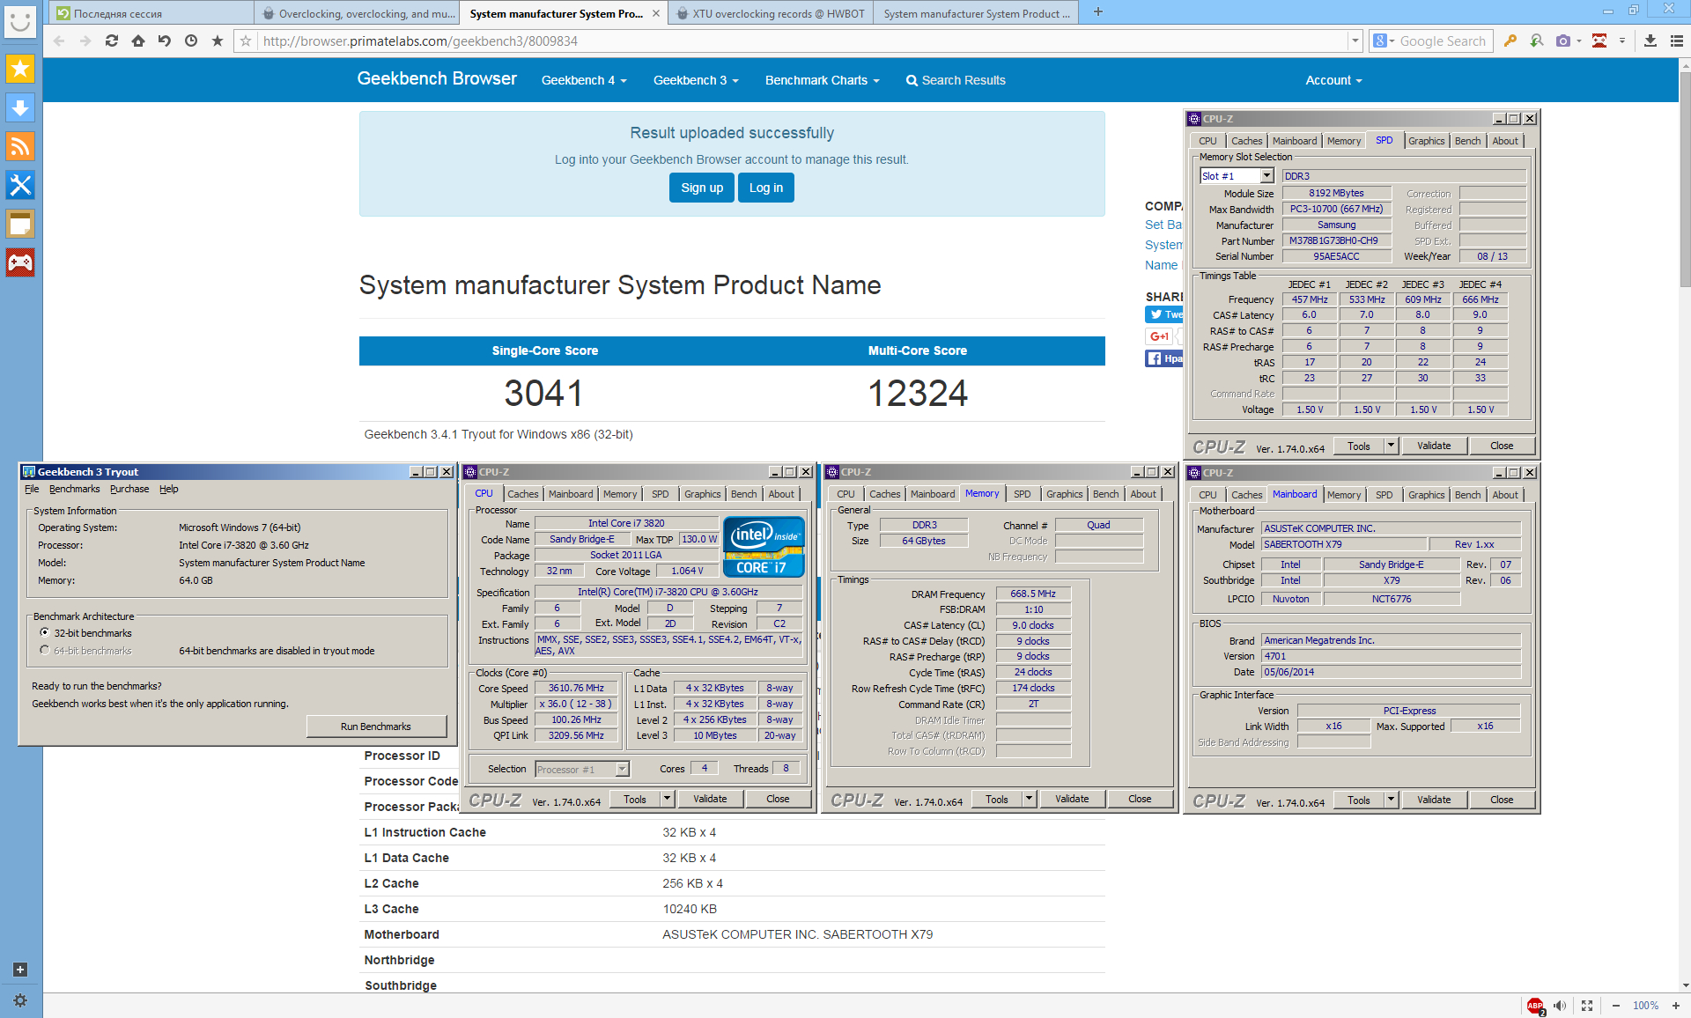Open Bench tab in CPU-Z Memory window

coord(1106,494)
